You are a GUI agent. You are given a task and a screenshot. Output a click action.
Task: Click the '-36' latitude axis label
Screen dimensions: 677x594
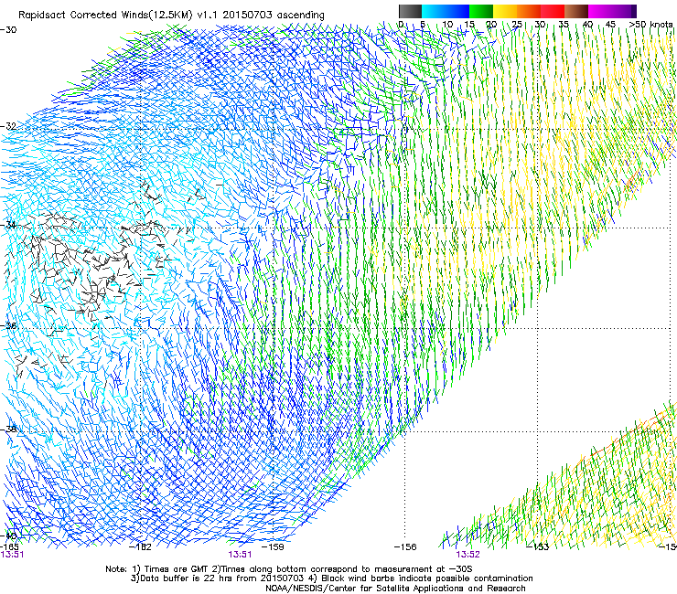[x=8, y=325]
